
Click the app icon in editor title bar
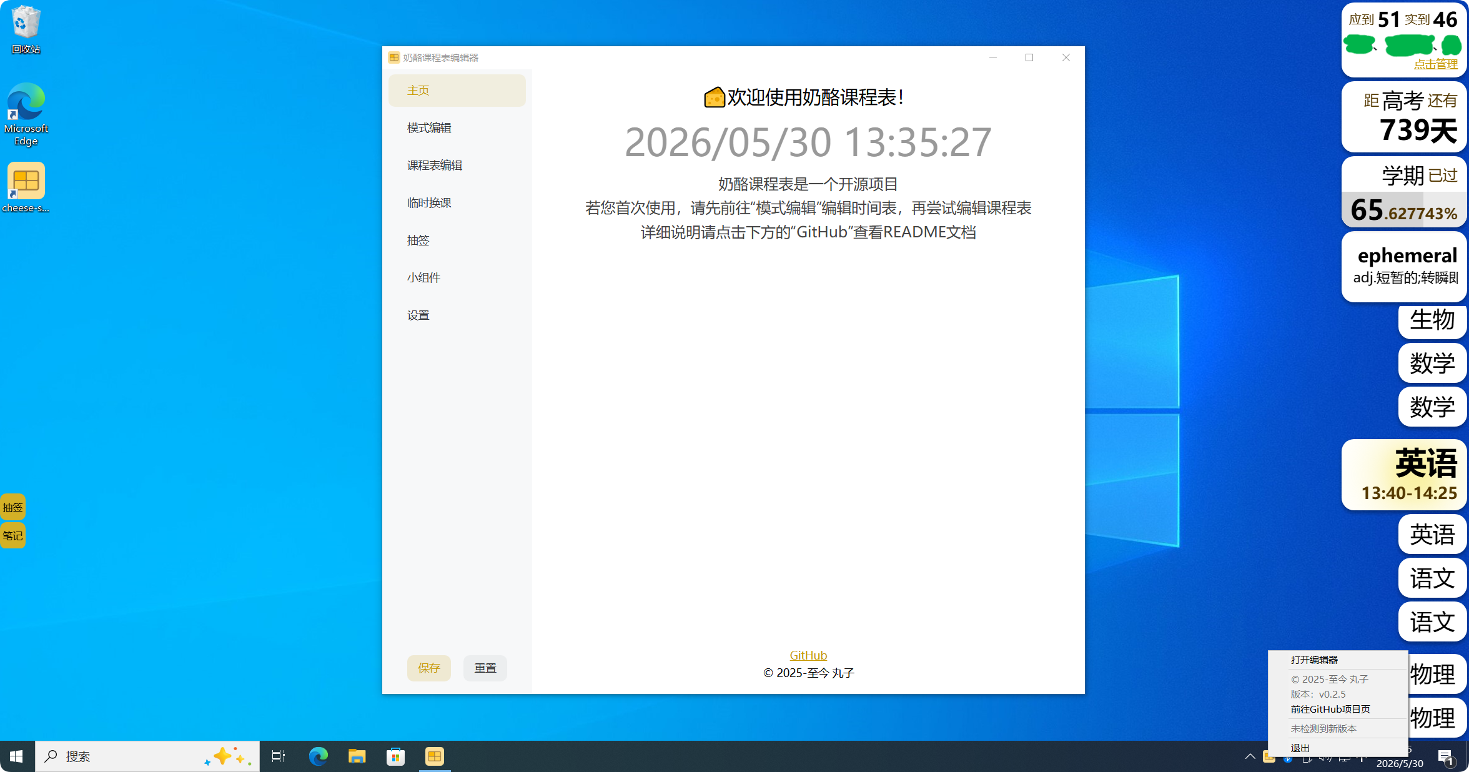click(394, 57)
